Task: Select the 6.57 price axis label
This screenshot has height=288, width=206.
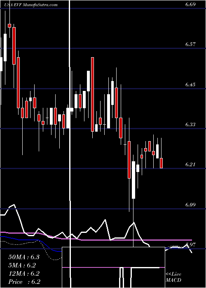Action: click(x=190, y=44)
